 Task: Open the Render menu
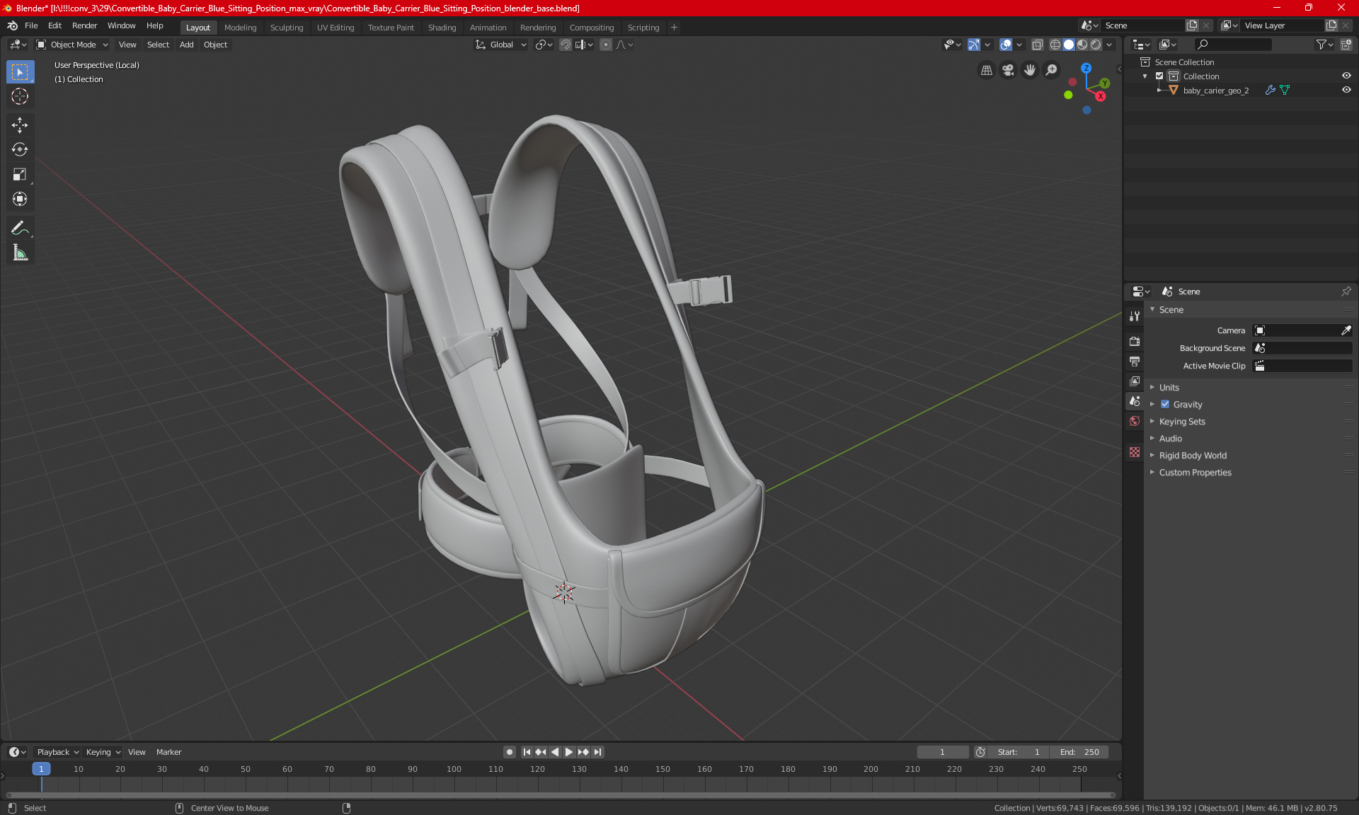(84, 25)
